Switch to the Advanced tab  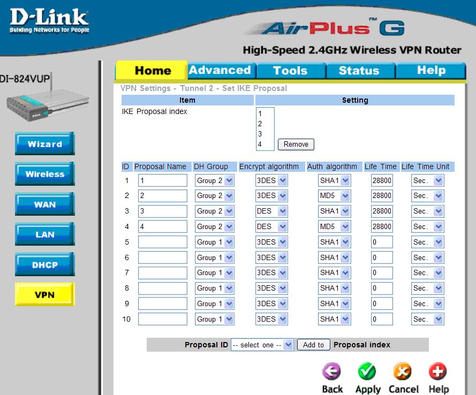(221, 71)
